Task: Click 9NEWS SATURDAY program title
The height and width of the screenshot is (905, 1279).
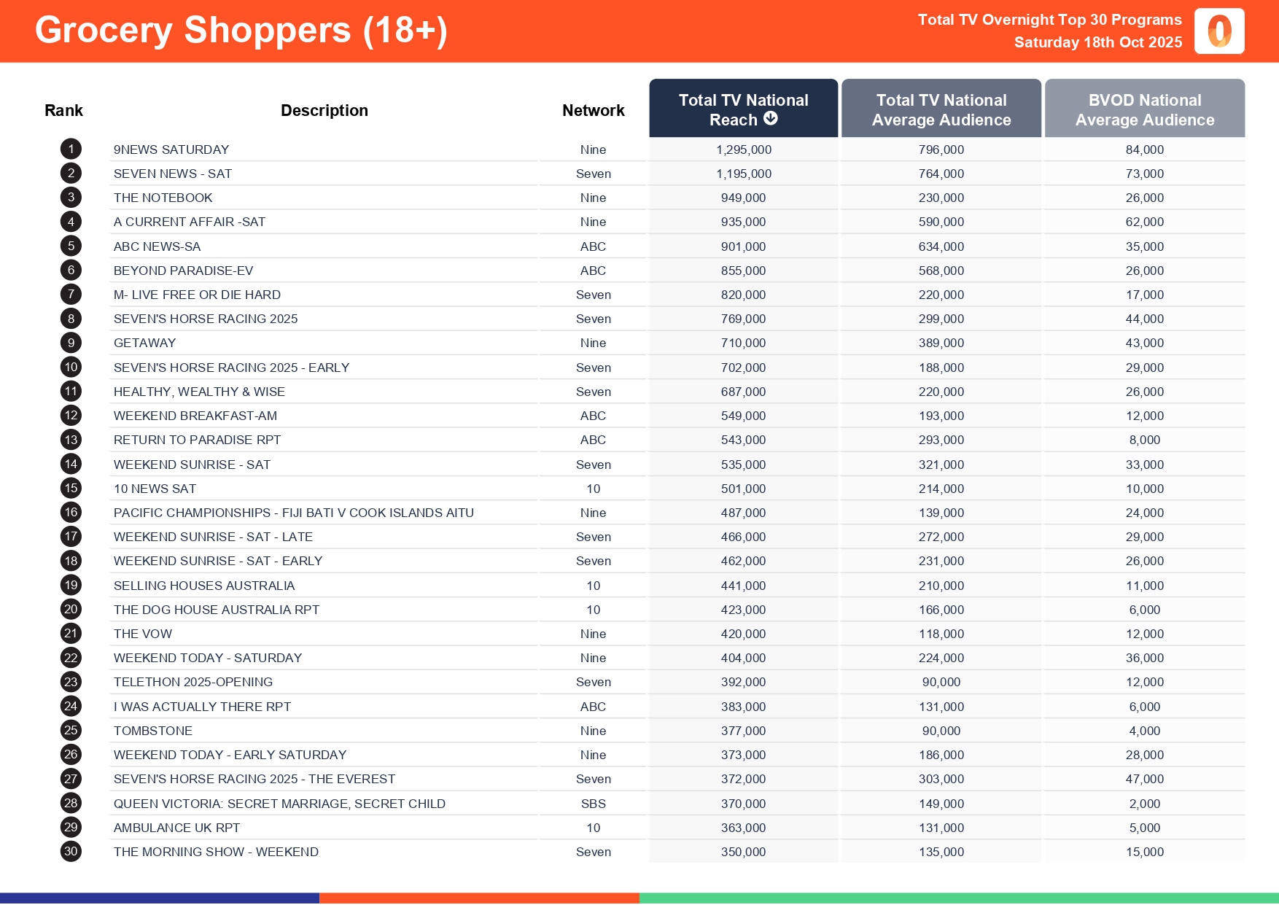Action: click(171, 149)
